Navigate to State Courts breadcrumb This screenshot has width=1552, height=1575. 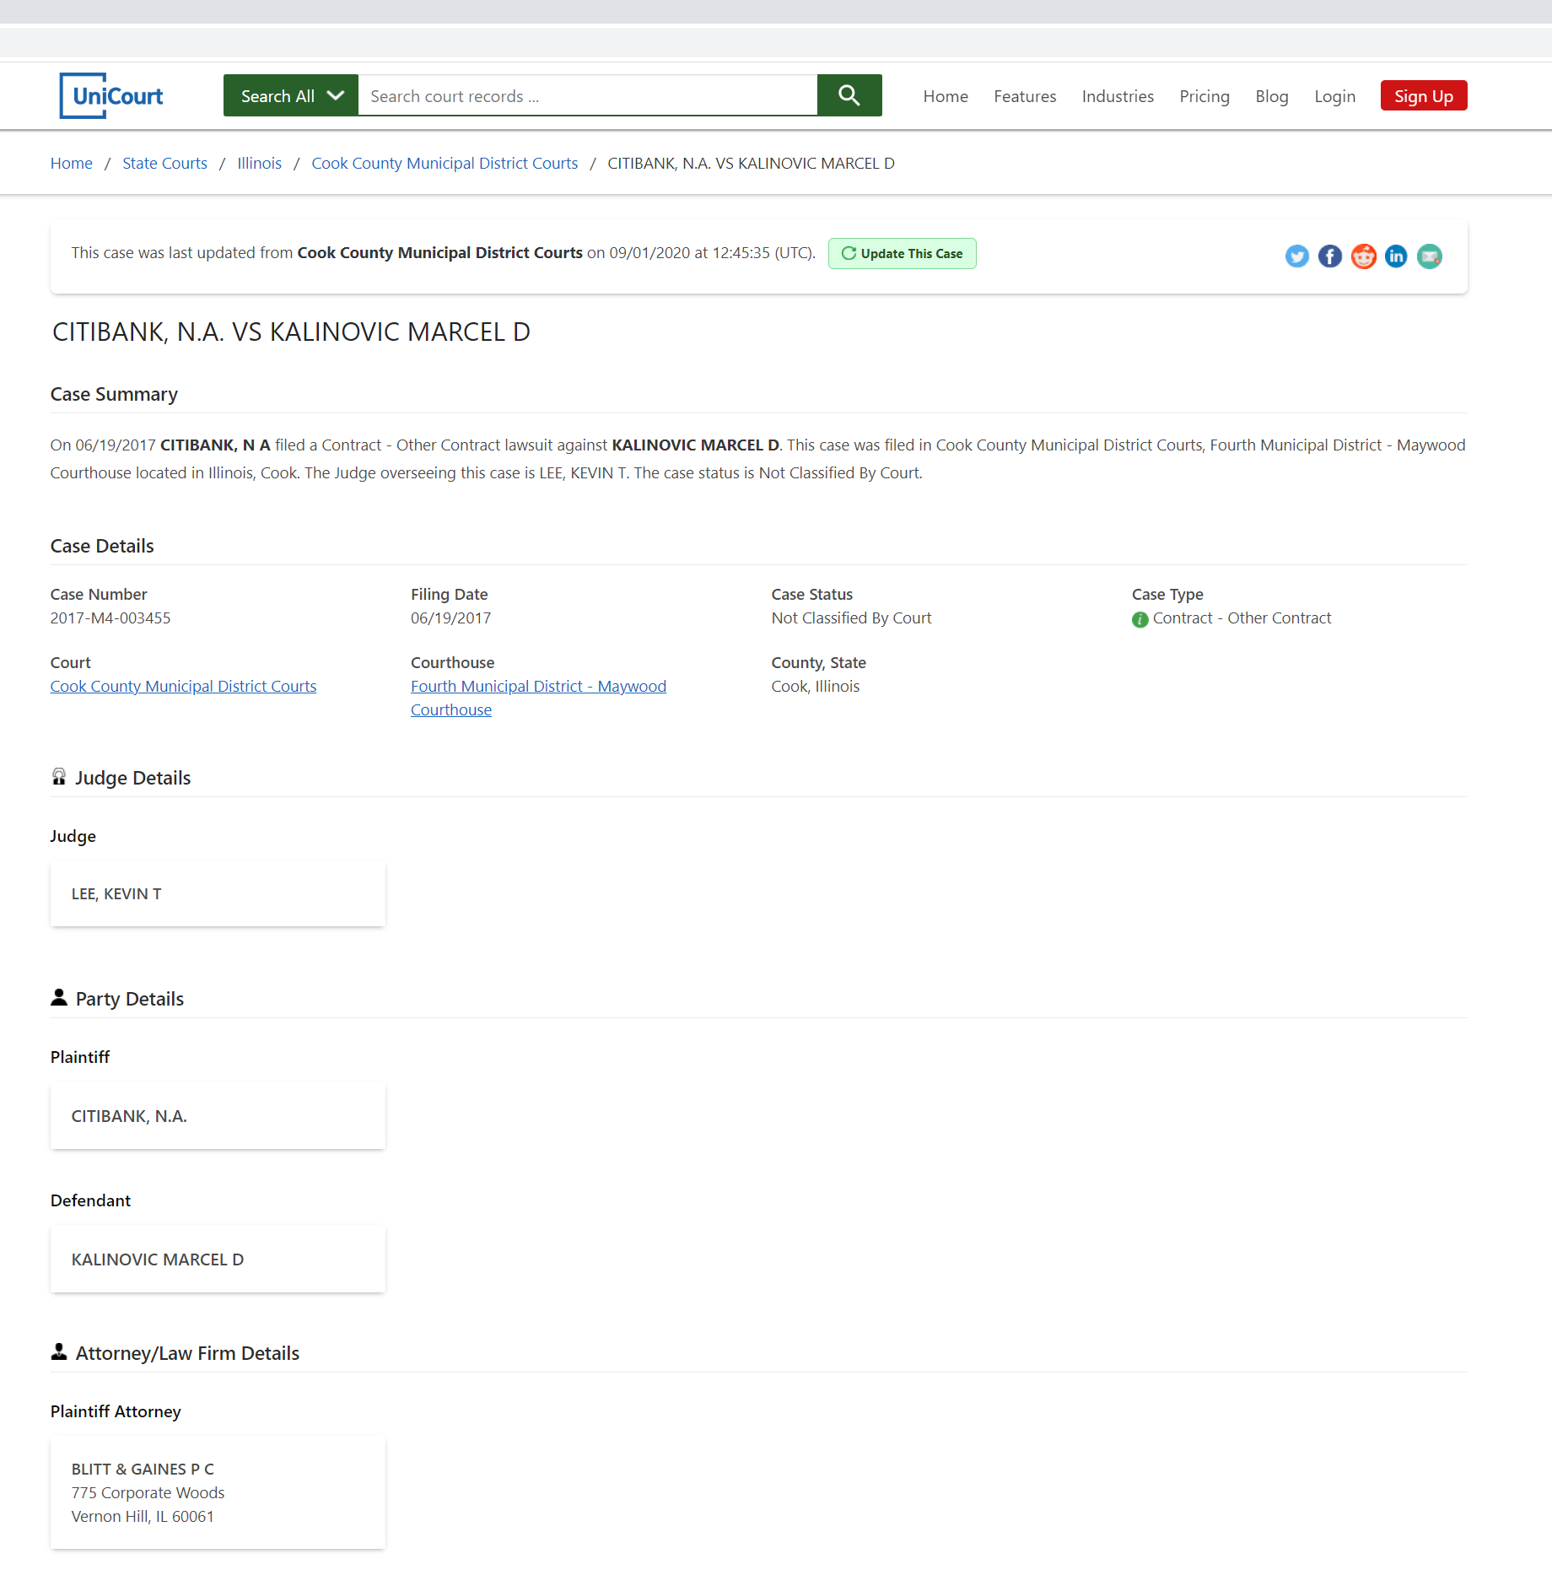point(164,163)
